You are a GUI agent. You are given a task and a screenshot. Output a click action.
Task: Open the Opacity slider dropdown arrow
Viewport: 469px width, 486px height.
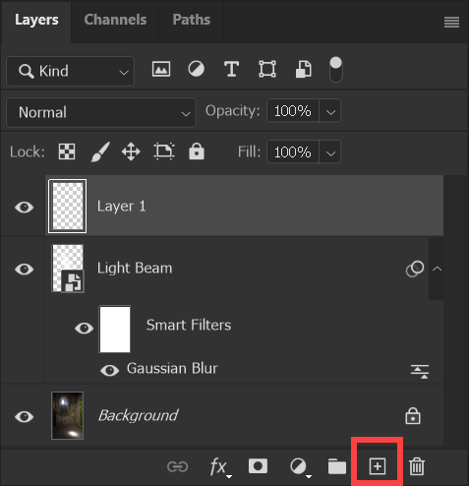pos(330,111)
